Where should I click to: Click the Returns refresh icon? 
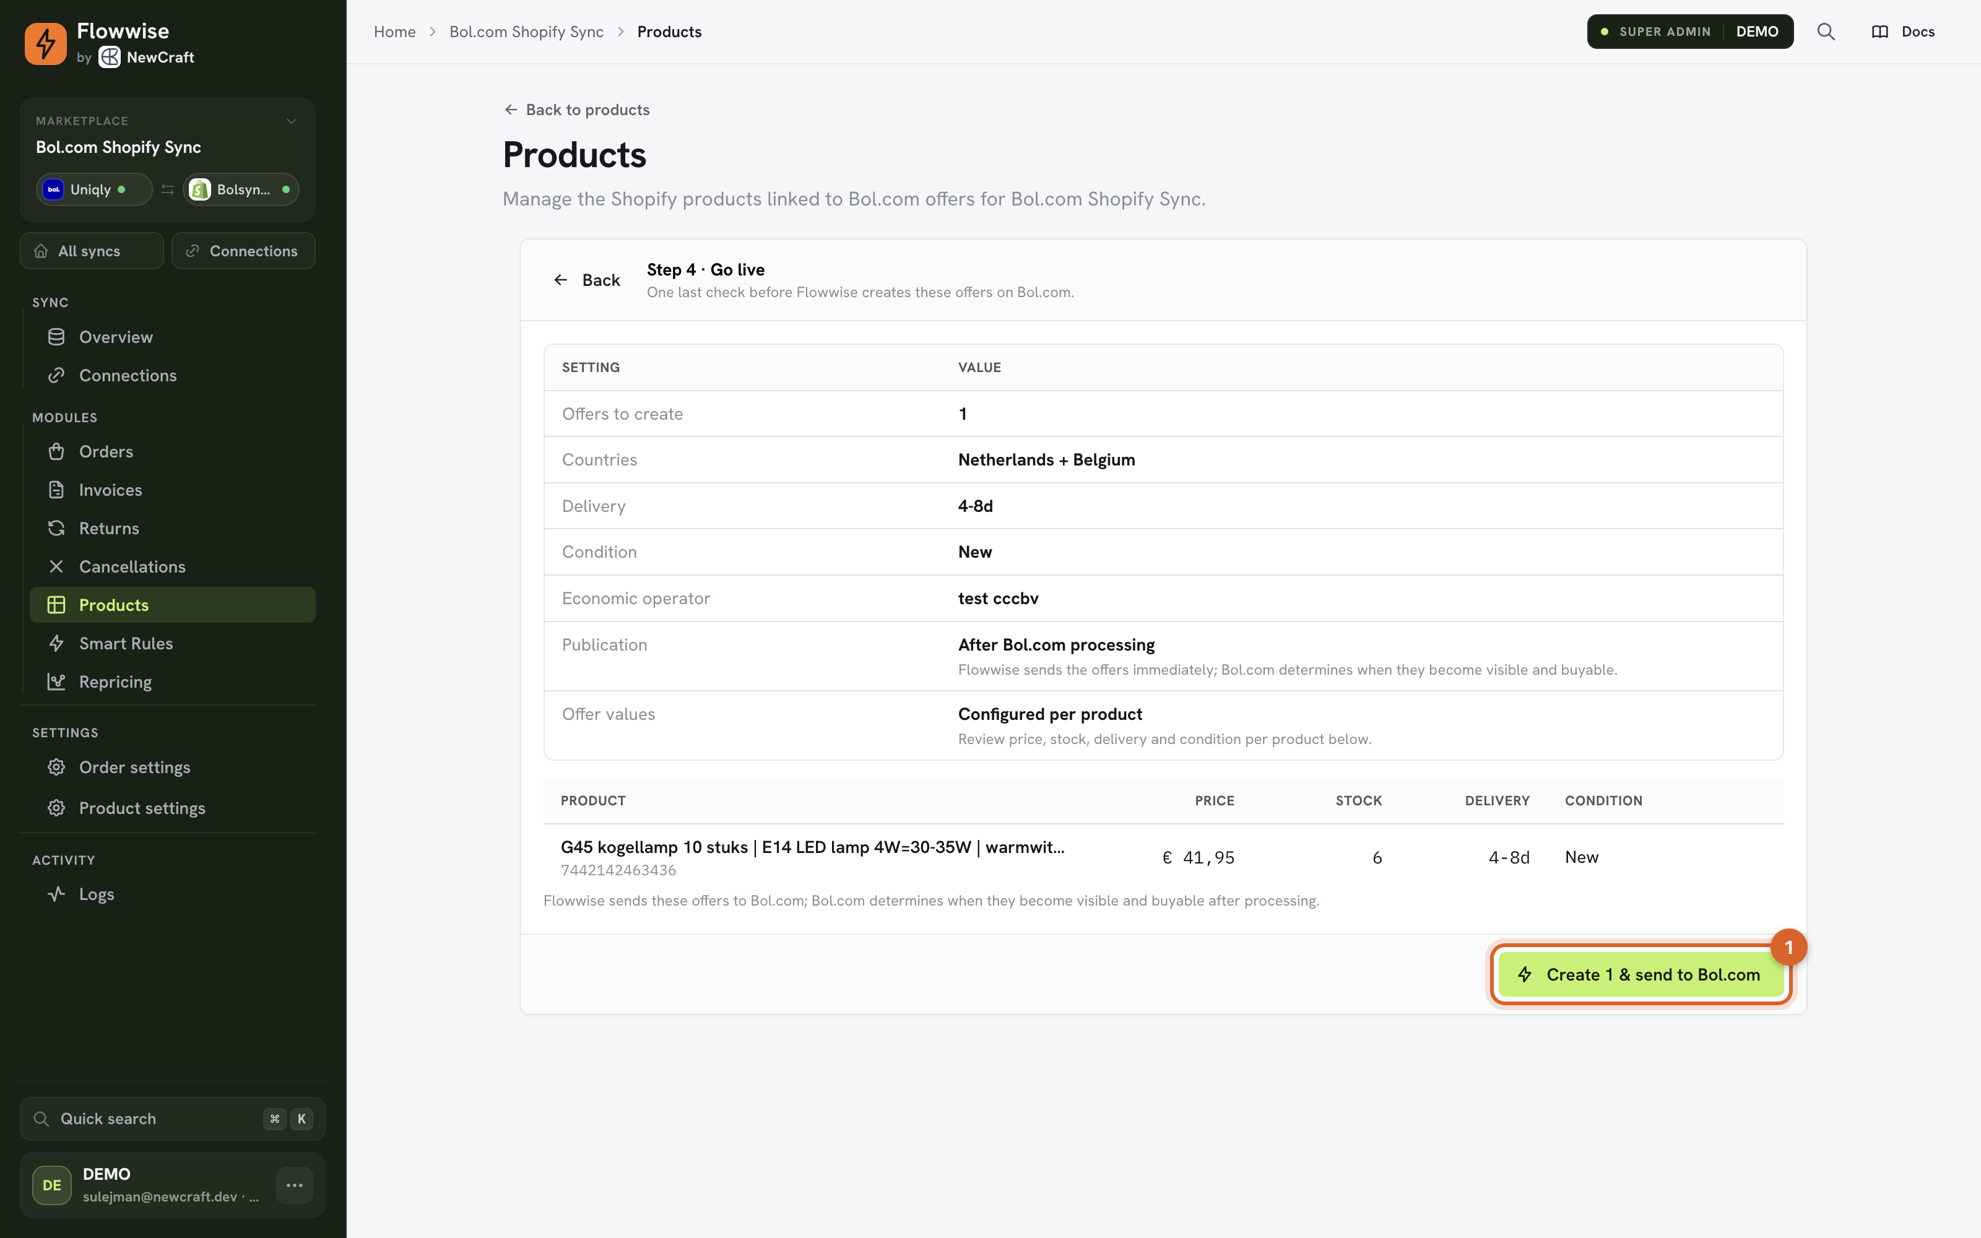(56, 528)
